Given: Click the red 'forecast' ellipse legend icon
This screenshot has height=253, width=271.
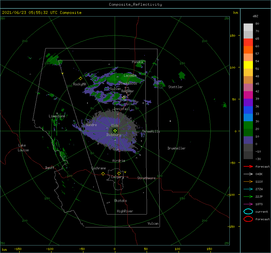Looking at the screenshot, I should click(248, 219).
